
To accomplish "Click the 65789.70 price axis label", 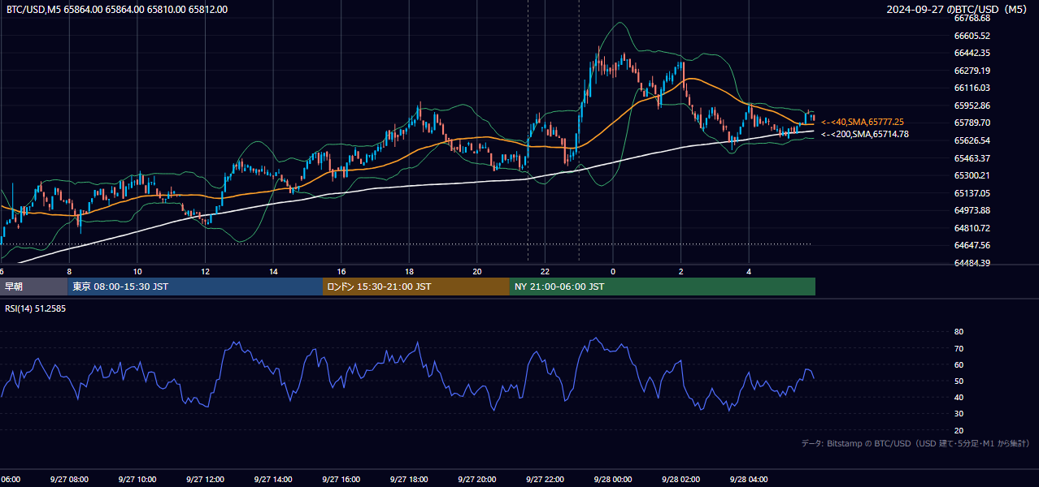I will [972, 123].
